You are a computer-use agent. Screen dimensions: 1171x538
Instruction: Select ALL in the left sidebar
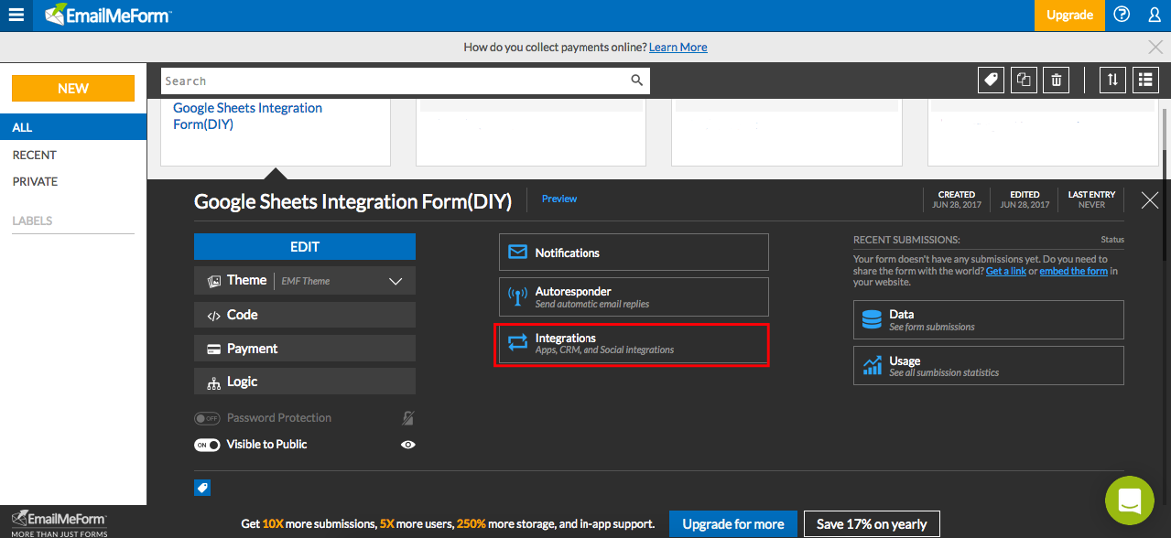73,128
